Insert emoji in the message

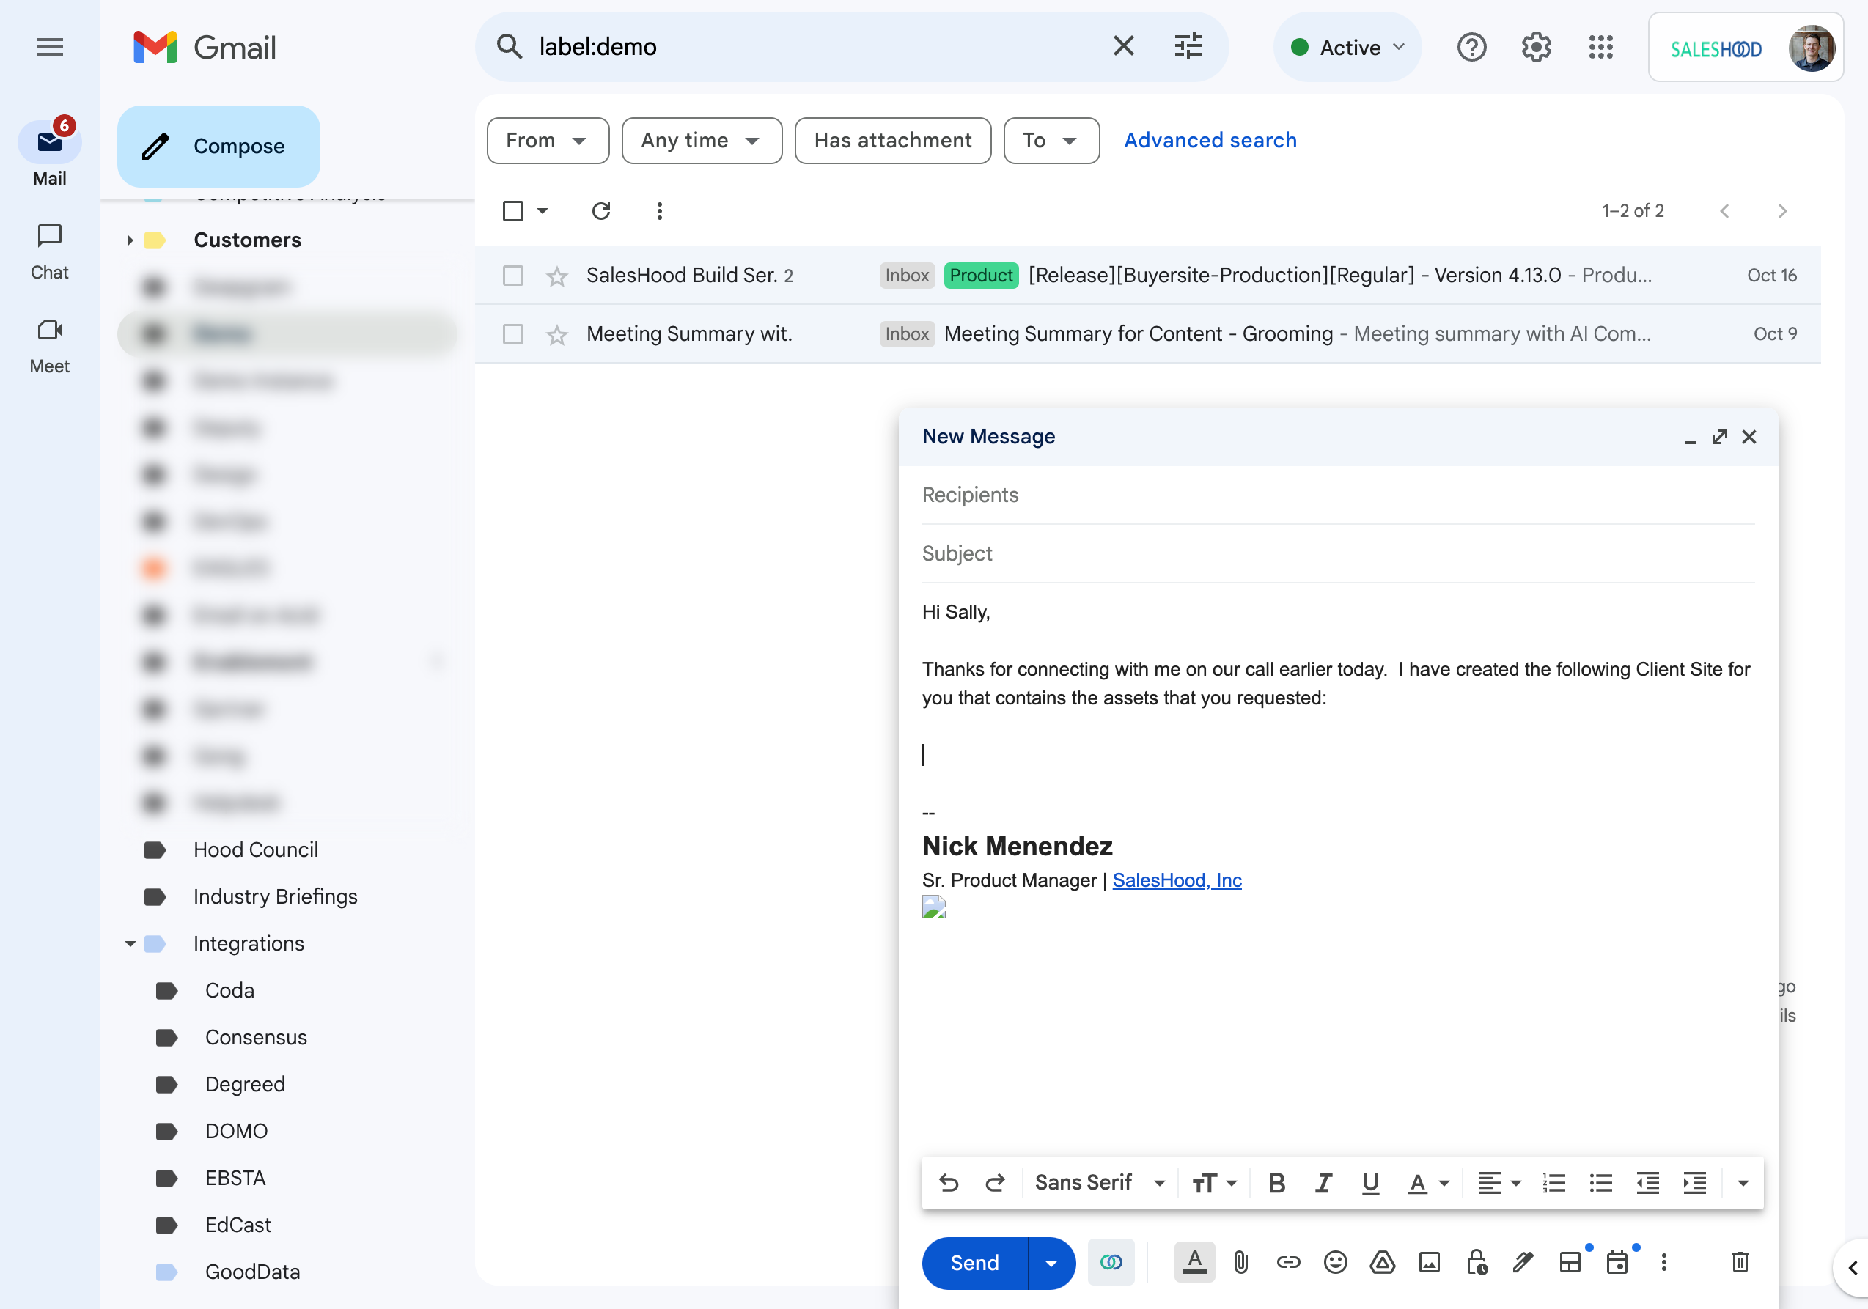[x=1335, y=1262]
